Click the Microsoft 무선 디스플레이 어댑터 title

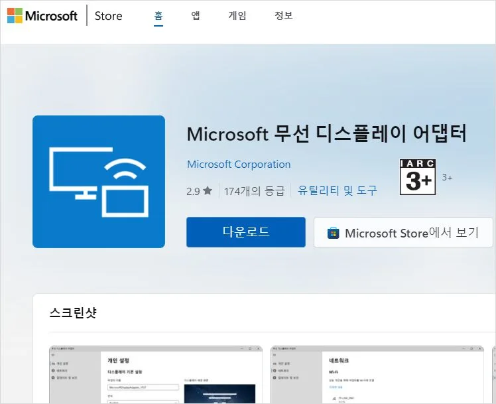pyautogui.click(x=327, y=133)
